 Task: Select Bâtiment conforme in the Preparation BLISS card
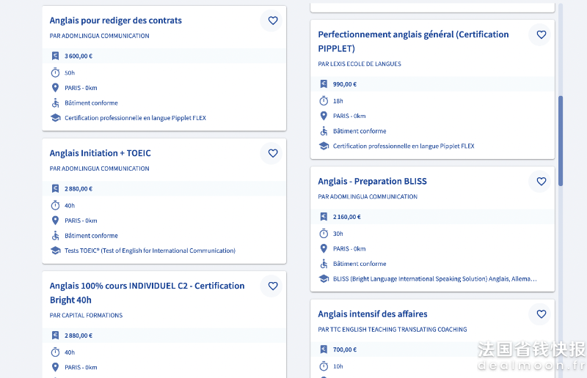coord(360,264)
